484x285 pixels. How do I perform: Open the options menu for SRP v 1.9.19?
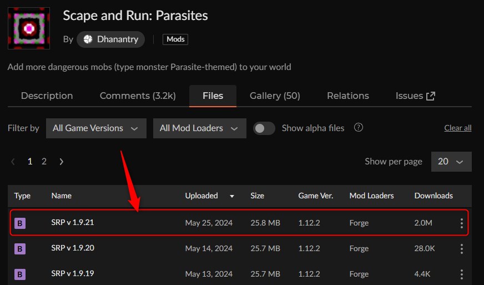461,274
